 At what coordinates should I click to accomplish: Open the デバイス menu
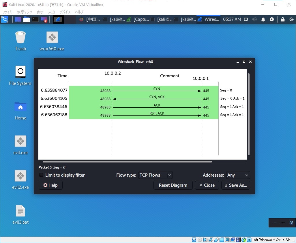(x=65, y=12)
